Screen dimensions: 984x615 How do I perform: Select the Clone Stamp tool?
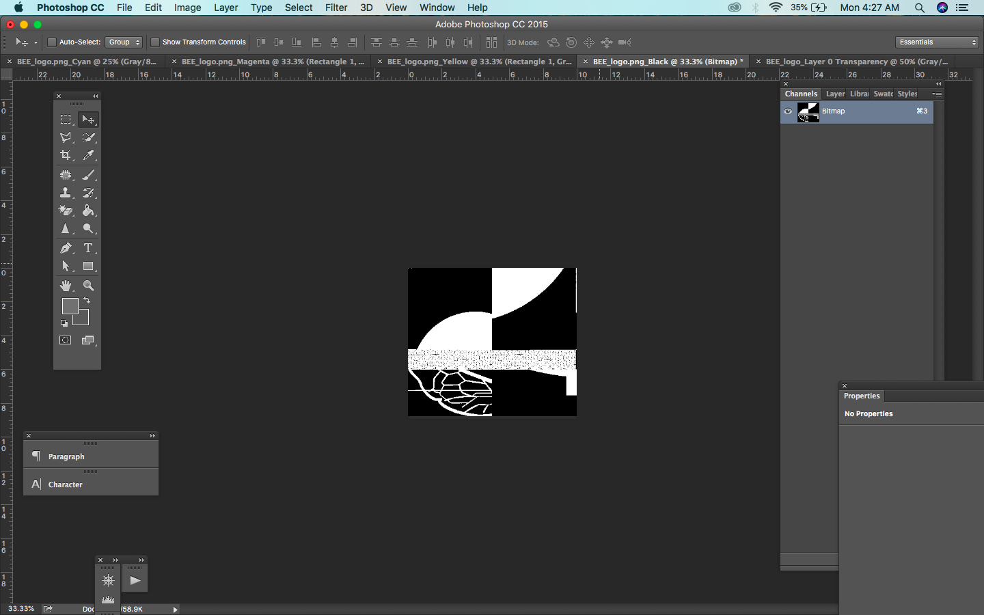click(66, 193)
